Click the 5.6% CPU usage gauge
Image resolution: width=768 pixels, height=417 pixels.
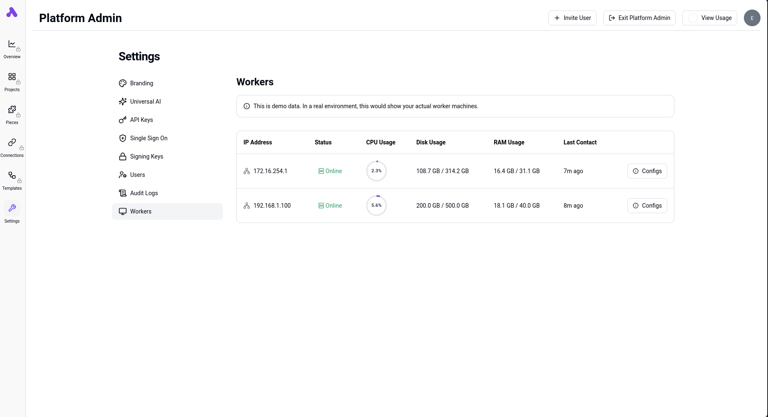tap(377, 206)
